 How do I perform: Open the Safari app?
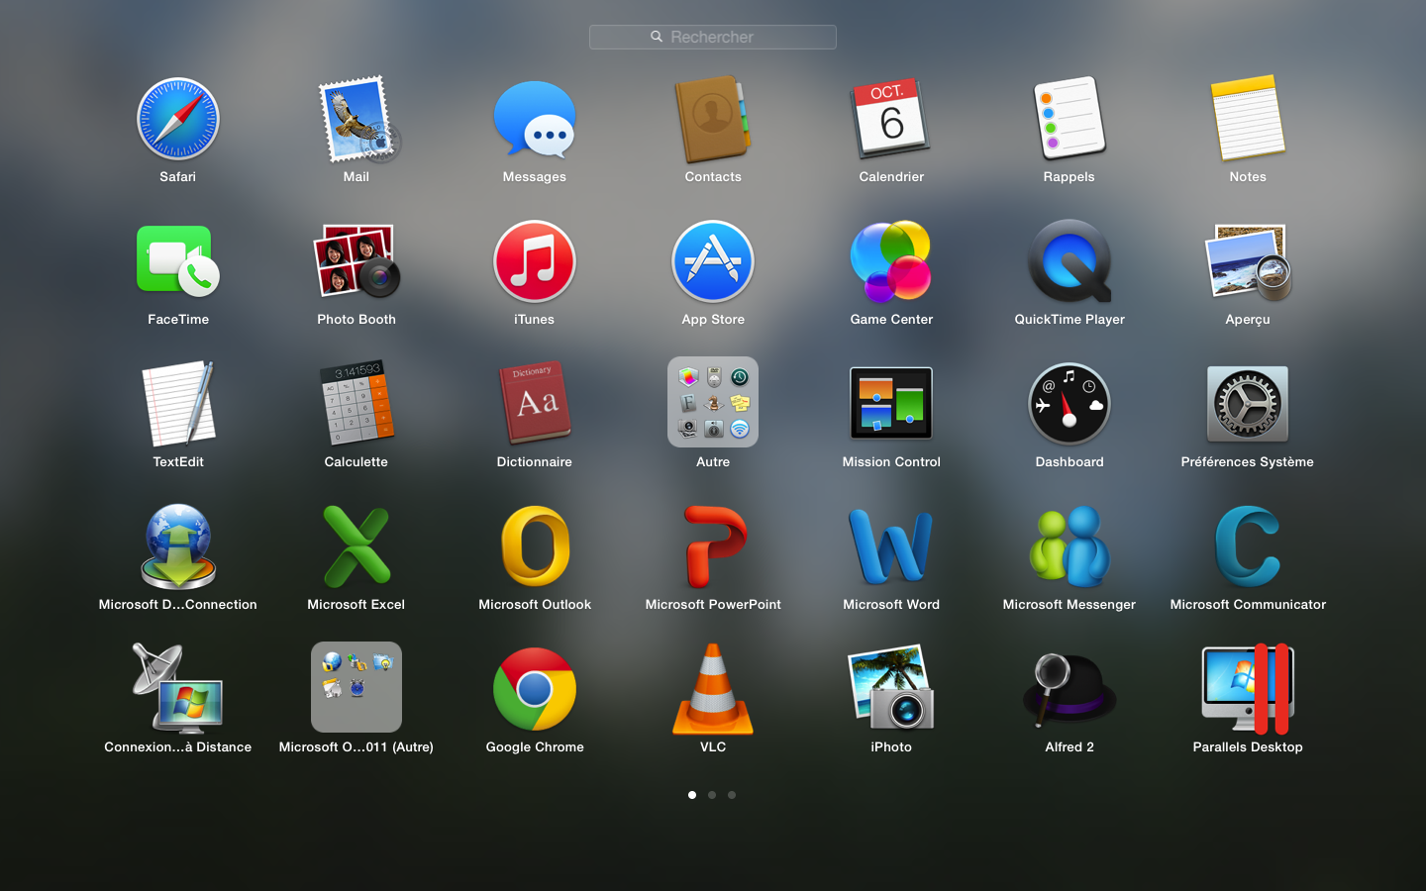[x=178, y=120]
